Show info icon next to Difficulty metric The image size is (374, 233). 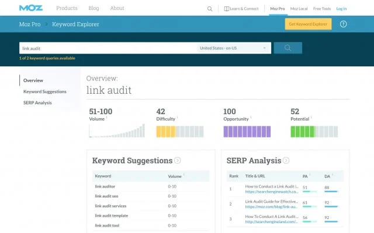(177, 117)
